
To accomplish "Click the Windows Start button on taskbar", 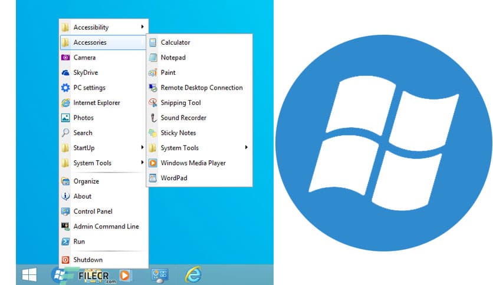I will (x=28, y=274).
